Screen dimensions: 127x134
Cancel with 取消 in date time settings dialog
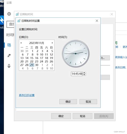(88, 102)
